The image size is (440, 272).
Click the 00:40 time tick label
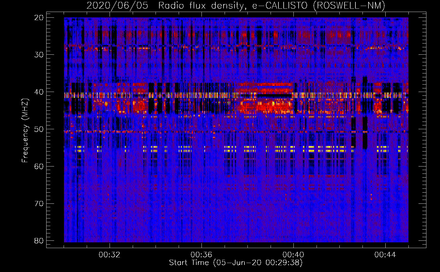click(x=293, y=255)
